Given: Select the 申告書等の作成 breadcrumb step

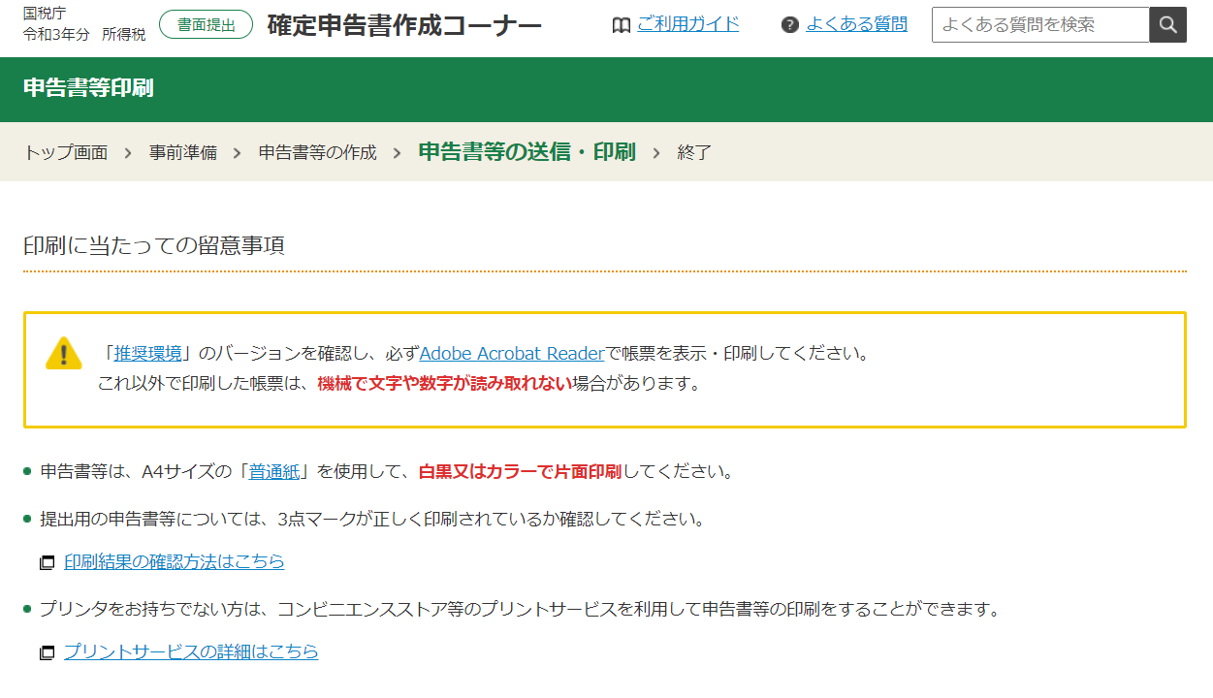Looking at the screenshot, I should tap(317, 153).
